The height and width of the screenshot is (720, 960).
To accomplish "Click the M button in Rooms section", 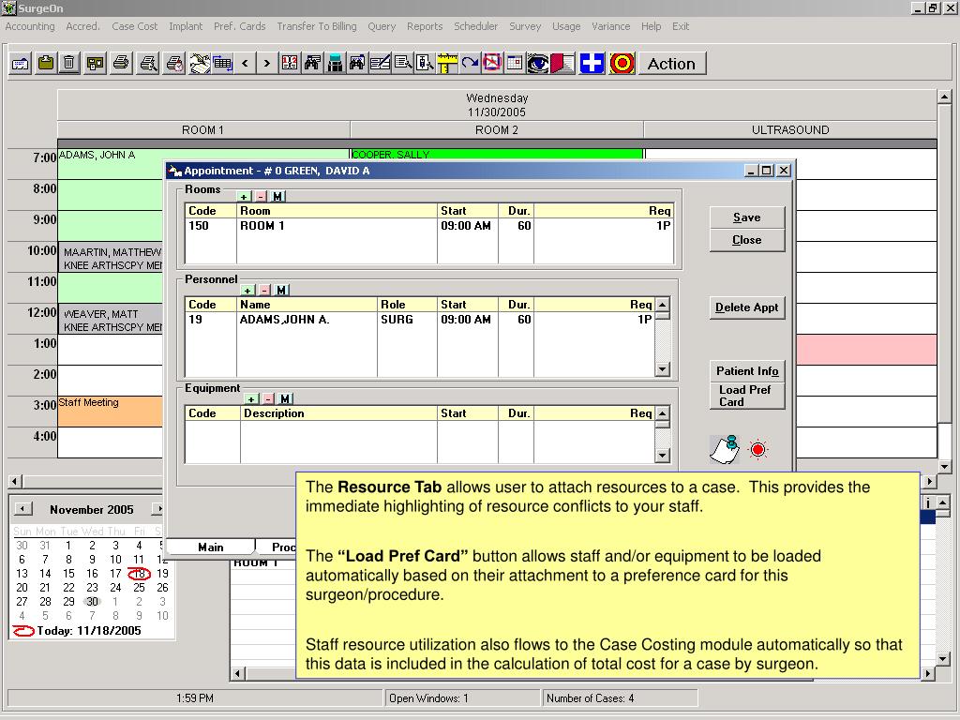I will tap(277, 197).
